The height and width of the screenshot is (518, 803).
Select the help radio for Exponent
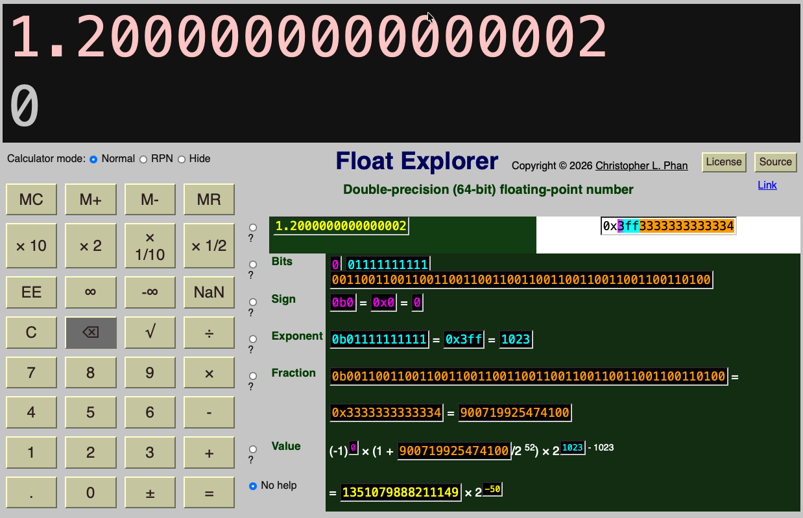(x=253, y=339)
